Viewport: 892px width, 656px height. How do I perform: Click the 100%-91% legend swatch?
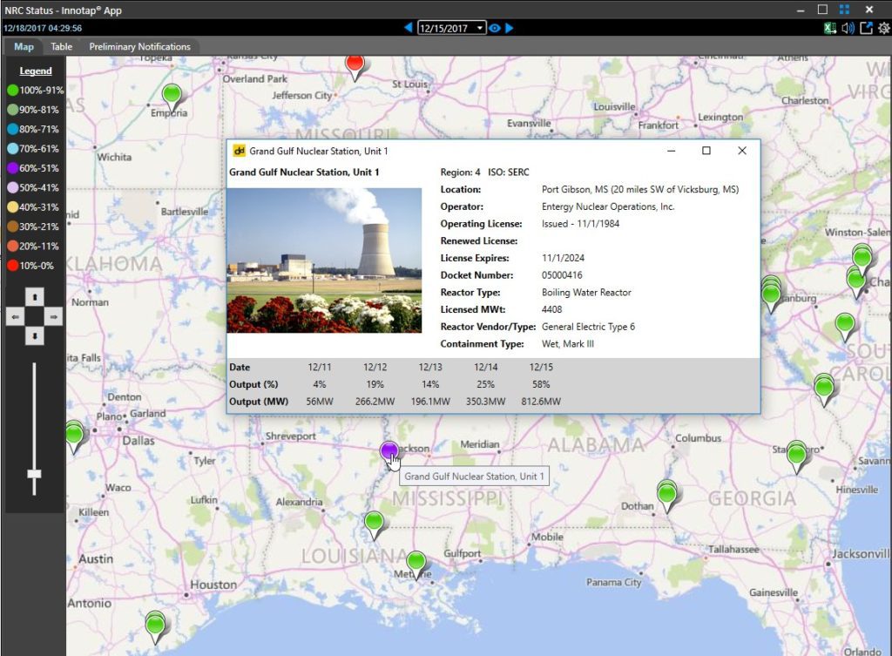tap(12, 90)
